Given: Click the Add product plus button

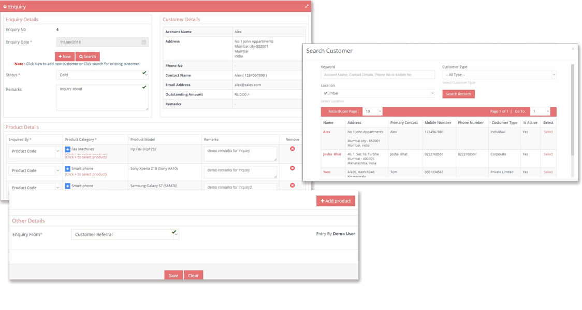Looking at the screenshot, I should click(336, 201).
